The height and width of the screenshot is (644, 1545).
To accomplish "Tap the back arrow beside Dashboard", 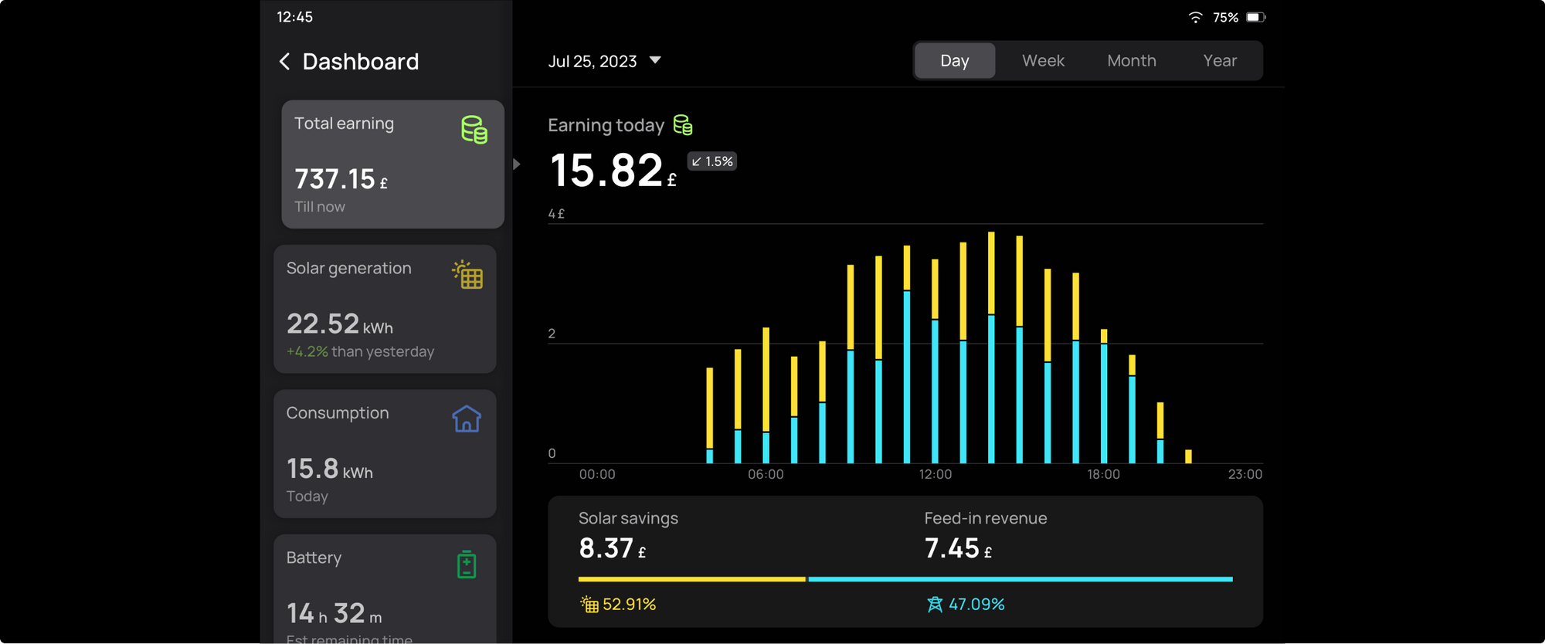I will click(x=285, y=62).
